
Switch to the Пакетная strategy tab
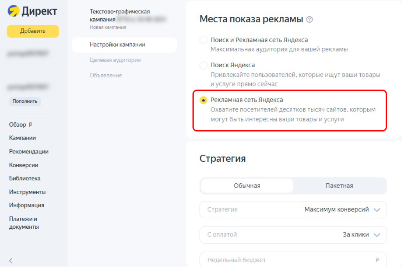339,186
